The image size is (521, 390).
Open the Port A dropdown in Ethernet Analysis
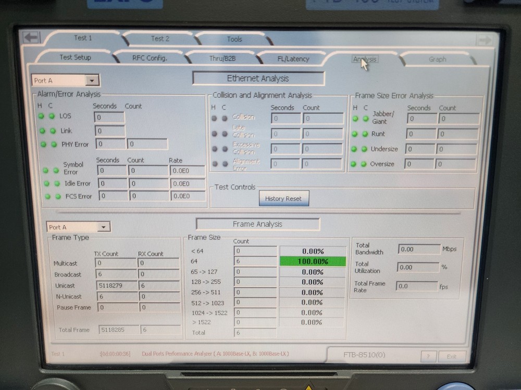(x=92, y=80)
